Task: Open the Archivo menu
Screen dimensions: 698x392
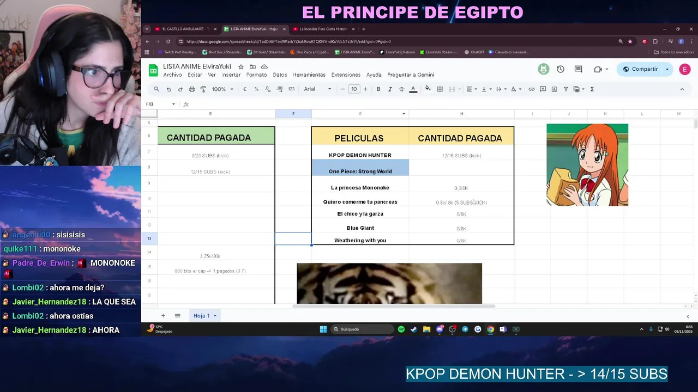Action: pos(172,75)
